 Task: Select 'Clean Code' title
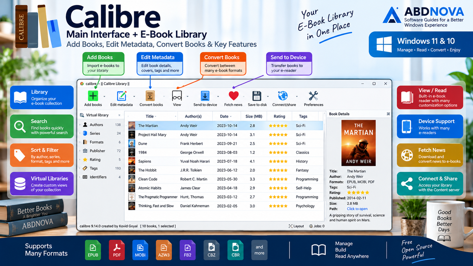click(x=148, y=179)
